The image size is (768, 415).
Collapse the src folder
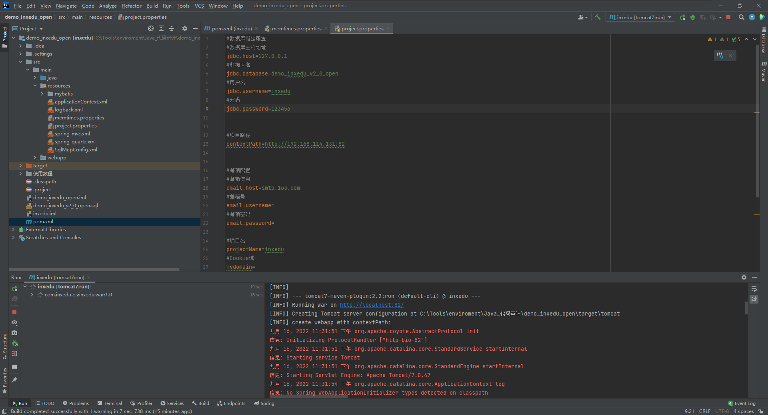[x=20, y=62]
